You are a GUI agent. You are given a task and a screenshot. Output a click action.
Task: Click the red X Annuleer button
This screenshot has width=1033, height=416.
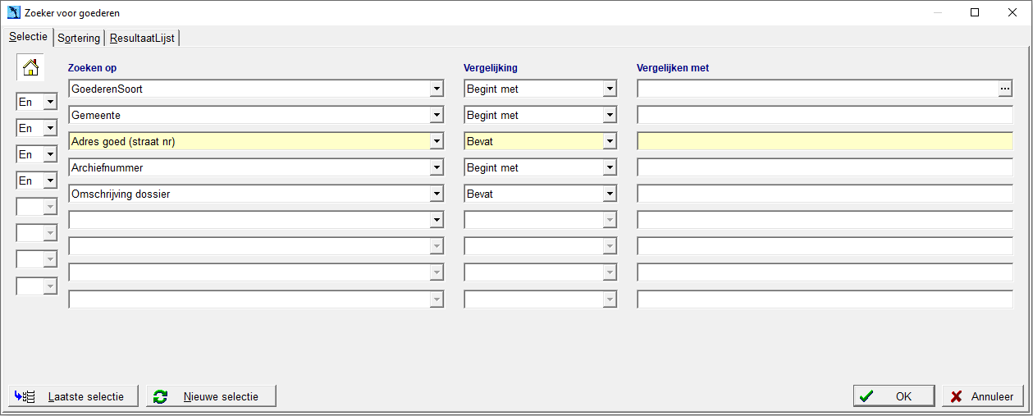coord(983,396)
